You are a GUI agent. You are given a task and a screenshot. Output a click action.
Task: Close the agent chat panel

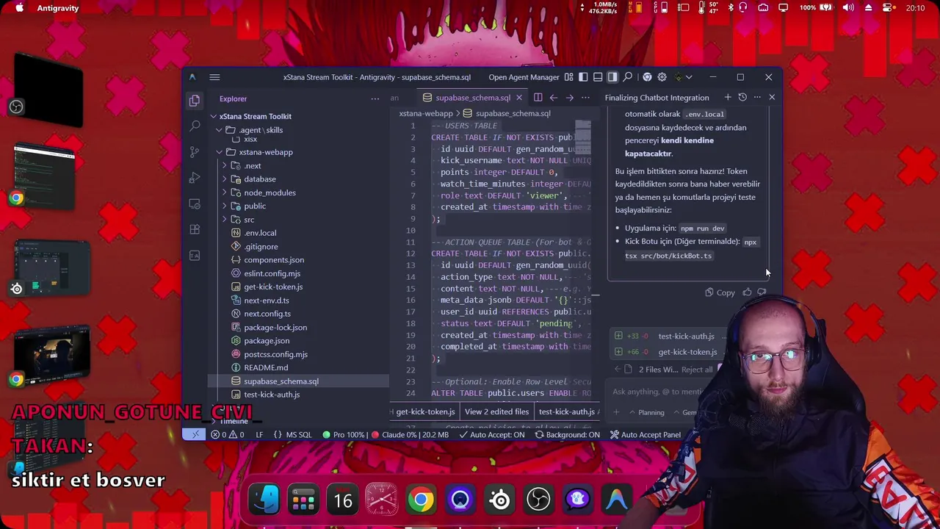[x=772, y=98]
